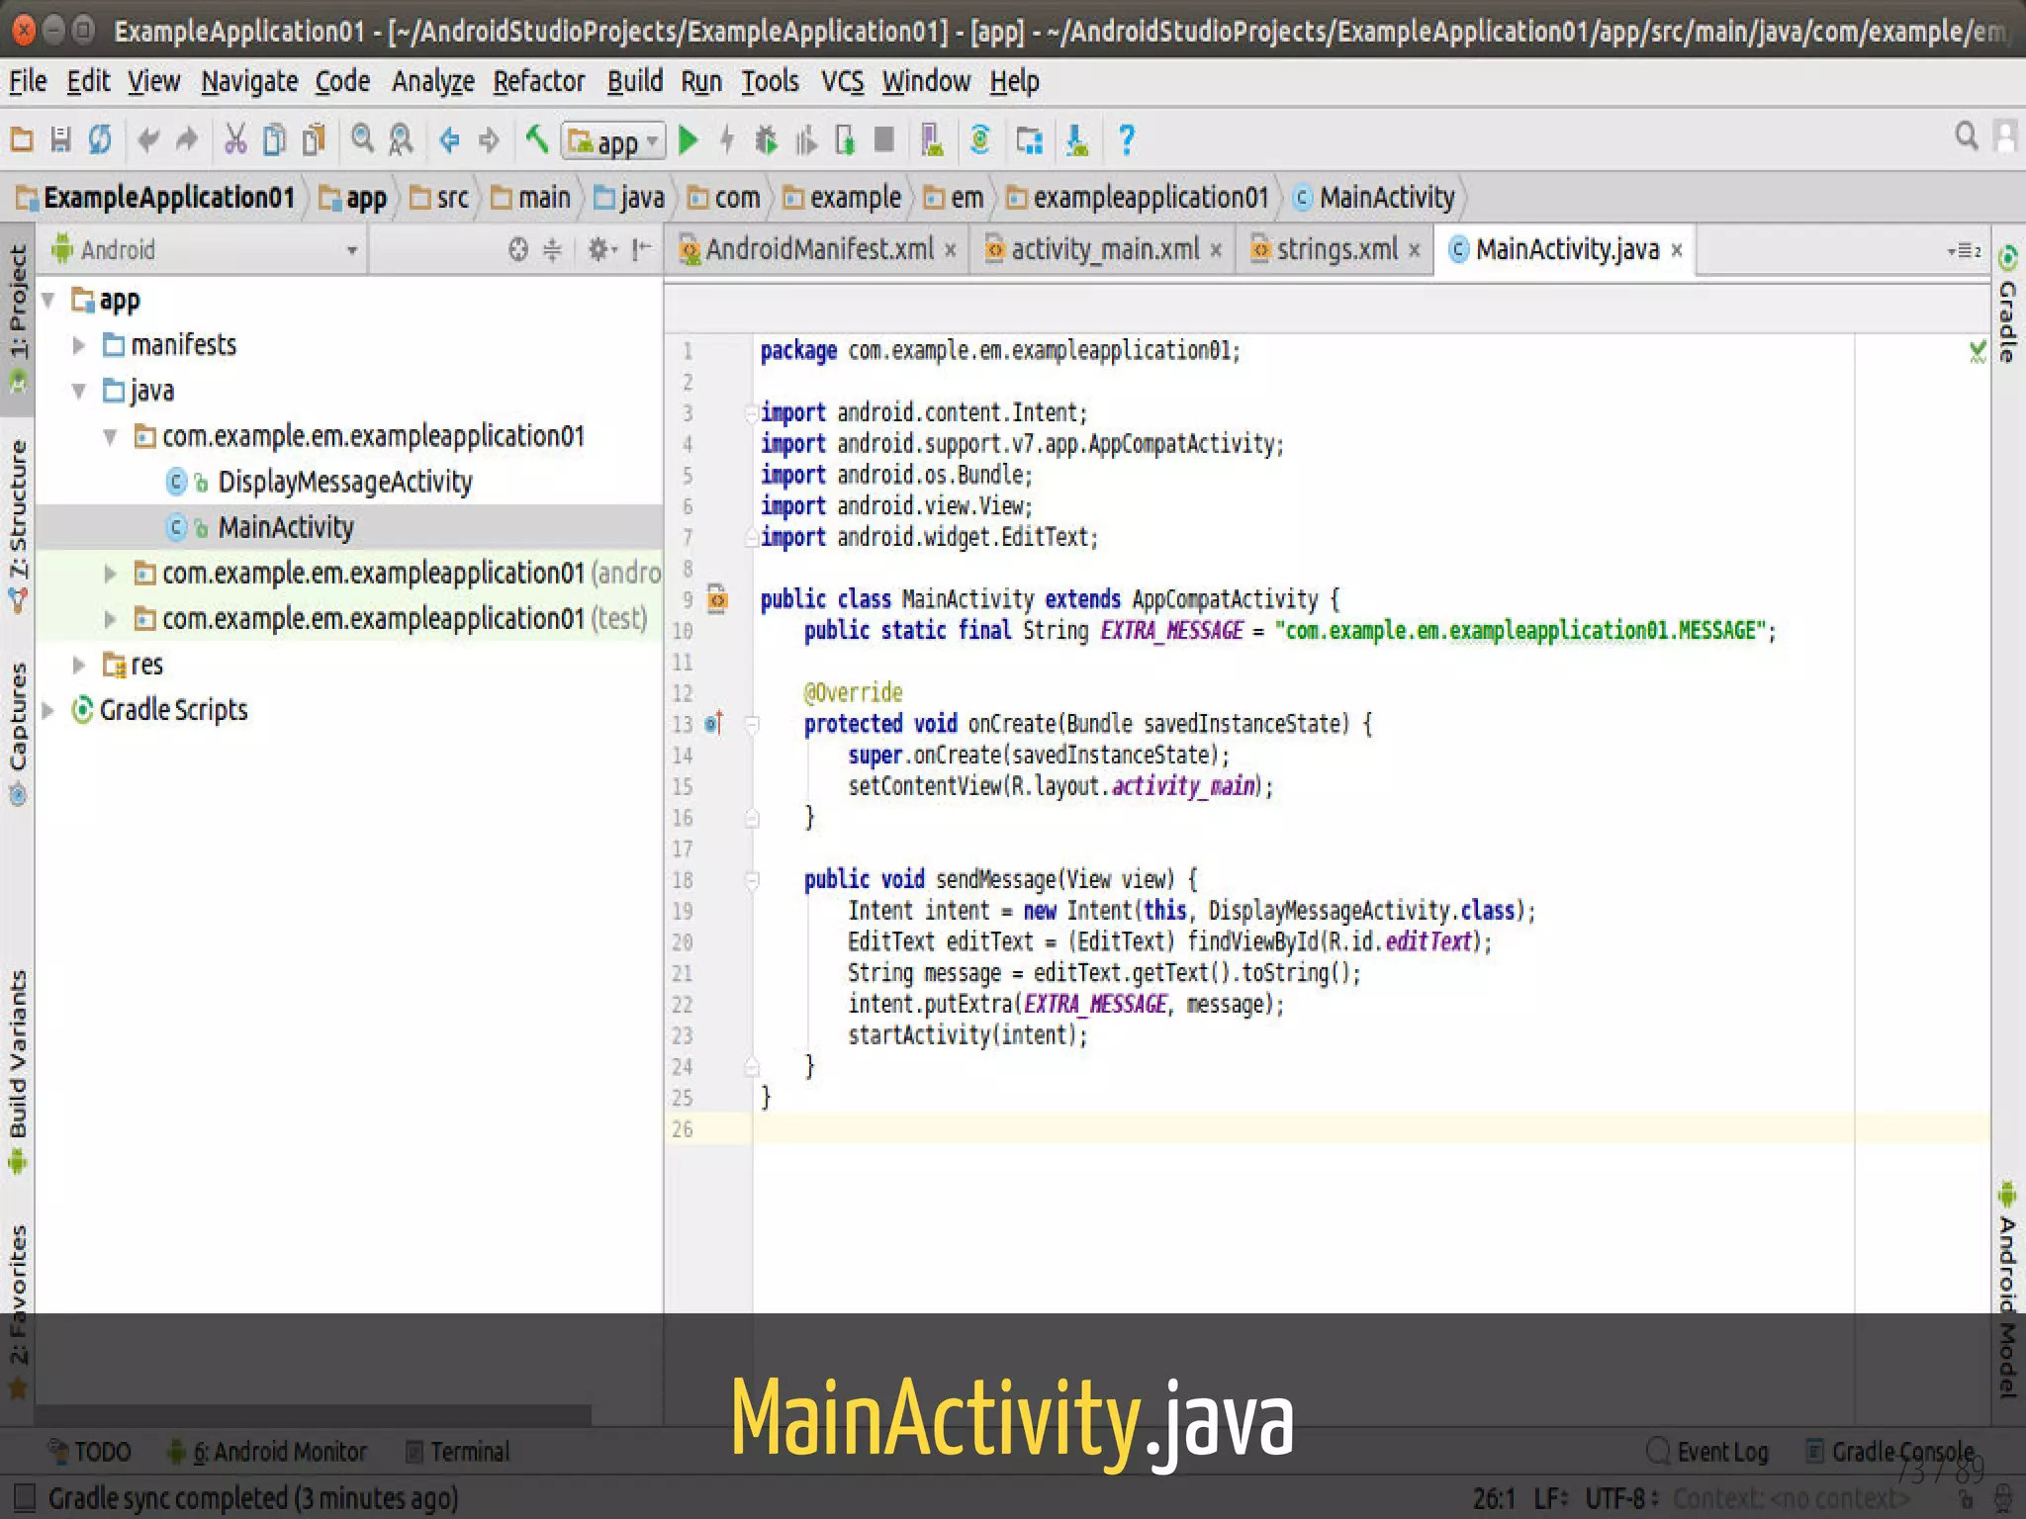The image size is (2026, 1519).
Task: Click the Scroll from Source target icon
Action: pos(518,249)
